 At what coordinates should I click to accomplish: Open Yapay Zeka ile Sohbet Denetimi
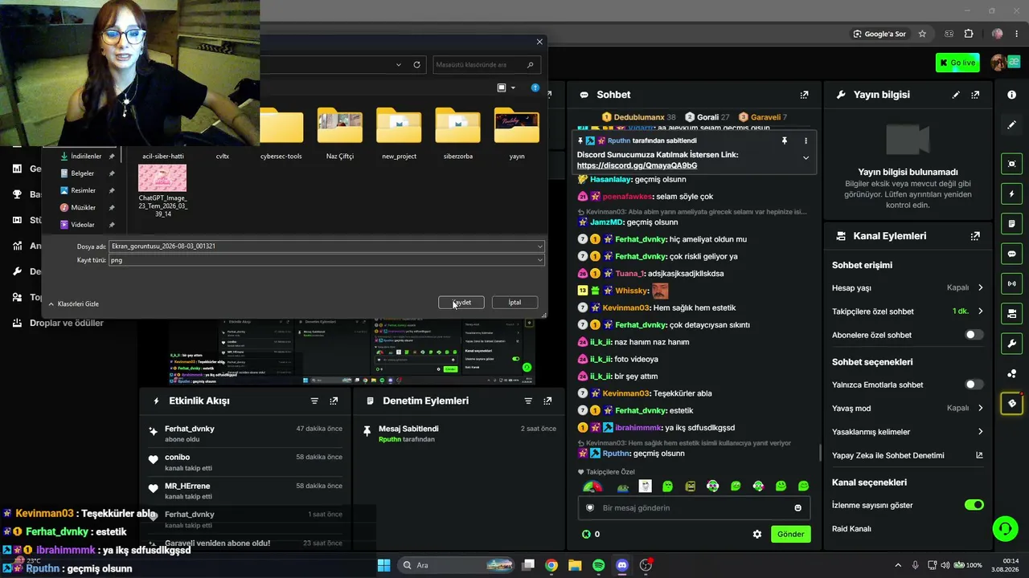908,455
